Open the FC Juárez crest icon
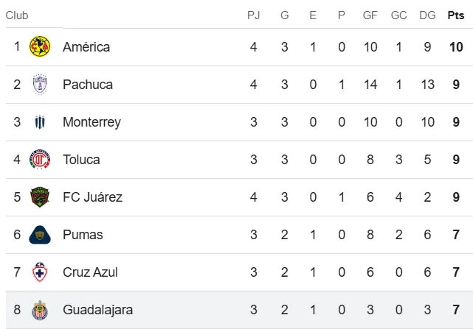Image resolution: width=473 pixels, height=329 pixels. 39,197
